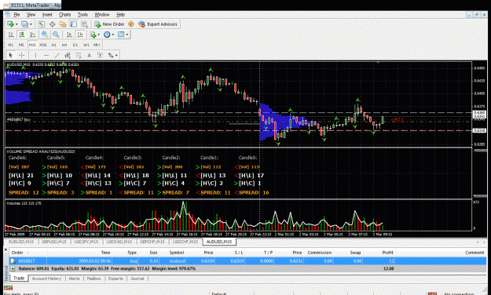Viewport: 491px width, 295px height.
Task: Open the View menu
Action: 31,15
